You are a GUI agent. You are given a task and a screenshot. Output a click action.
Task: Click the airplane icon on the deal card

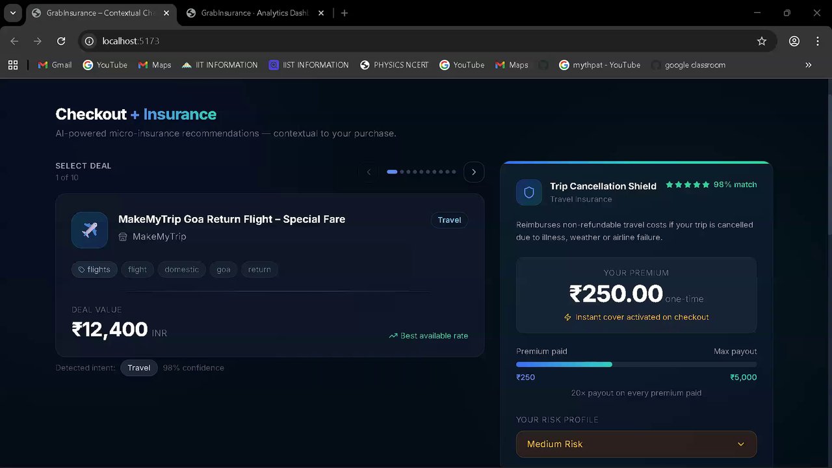point(90,230)
